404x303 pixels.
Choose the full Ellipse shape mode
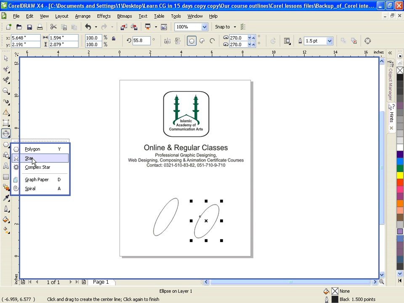[191, 41]
